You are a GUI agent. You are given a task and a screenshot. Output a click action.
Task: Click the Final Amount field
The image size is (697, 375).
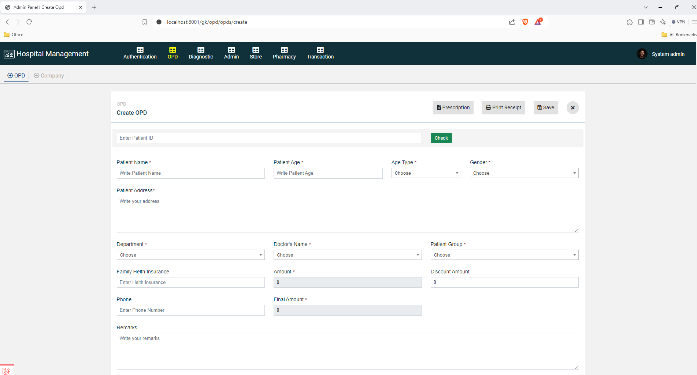coord(348,310)
